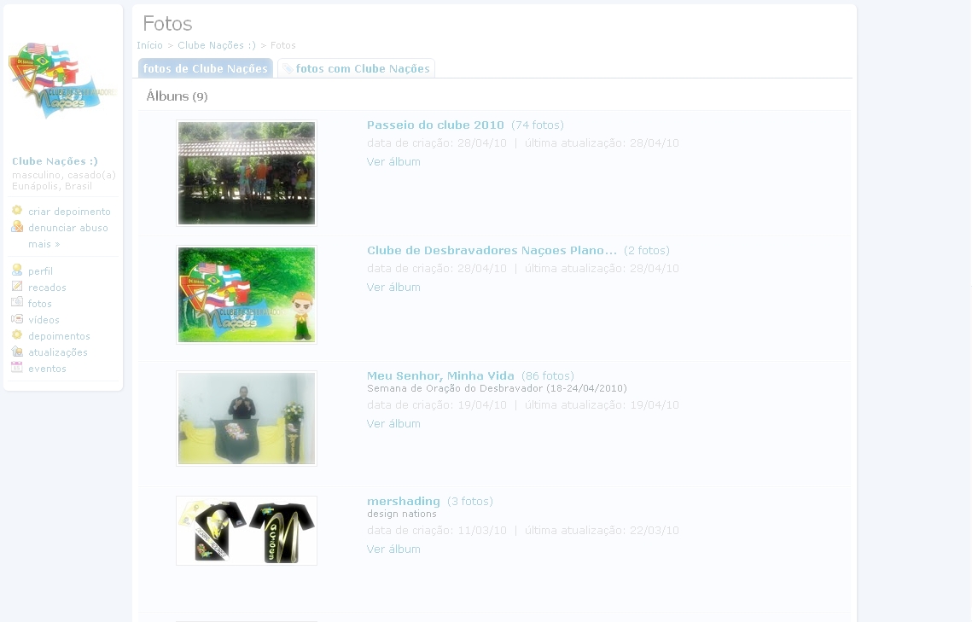Open the 'mershading' album title link

click(403, 502)
